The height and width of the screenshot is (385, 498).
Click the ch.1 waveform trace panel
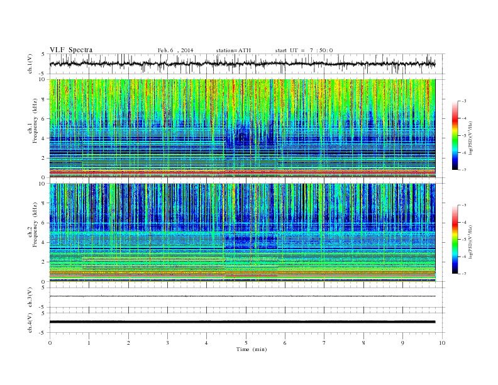247,64
